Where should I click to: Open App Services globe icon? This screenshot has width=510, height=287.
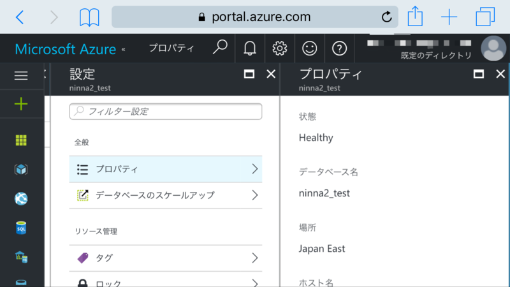pos(21,198)
